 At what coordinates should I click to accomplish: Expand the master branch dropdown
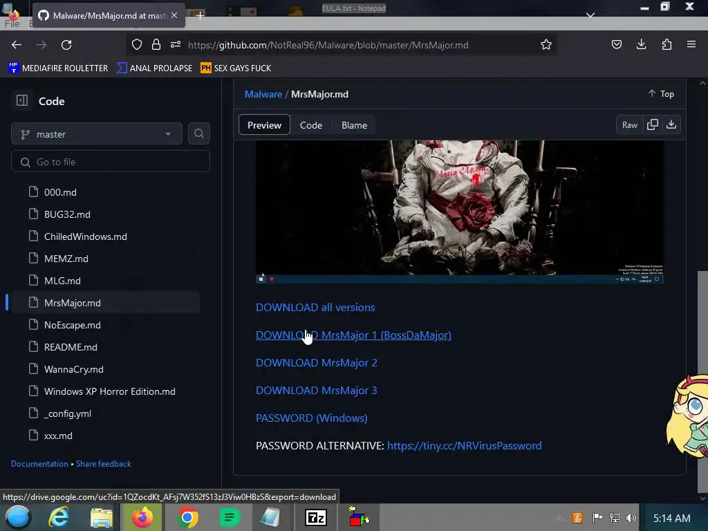click(97, 133)
